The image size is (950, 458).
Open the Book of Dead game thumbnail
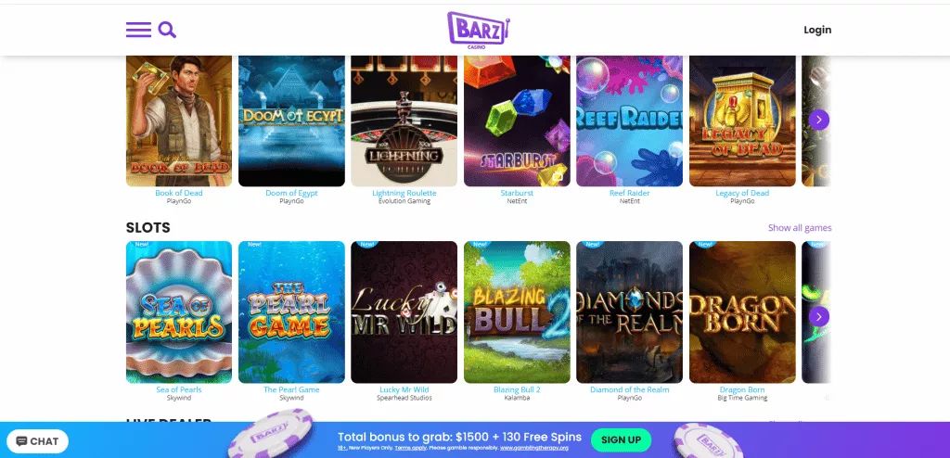179,121
